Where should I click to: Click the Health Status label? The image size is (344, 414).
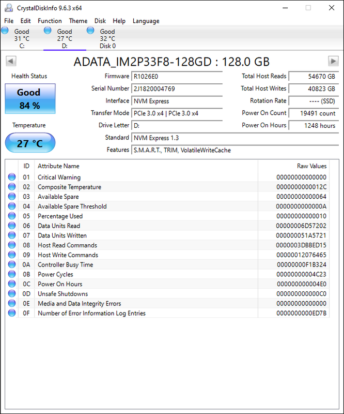(29, 76)
